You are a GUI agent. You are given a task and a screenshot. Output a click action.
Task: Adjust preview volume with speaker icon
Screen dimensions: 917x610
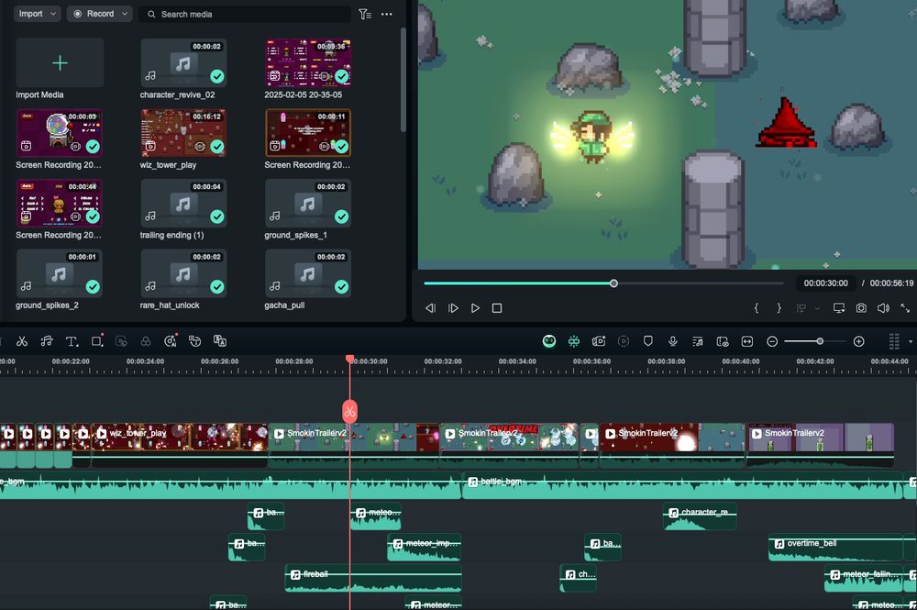click(x=883, y=307)
